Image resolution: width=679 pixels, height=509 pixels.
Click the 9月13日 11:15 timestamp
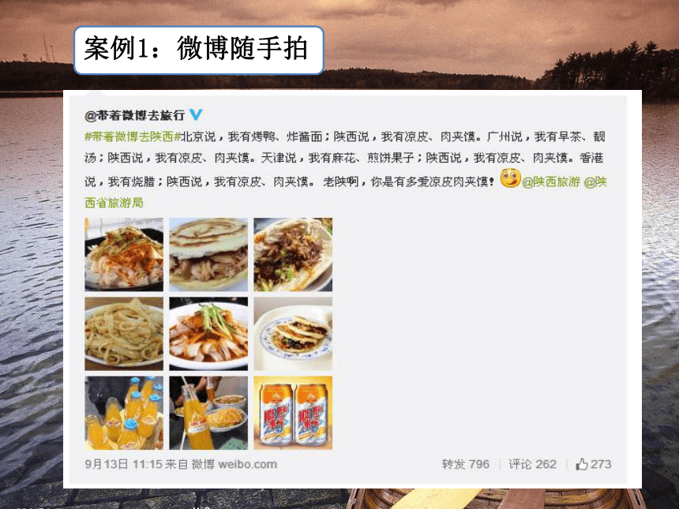click(123, 465)
